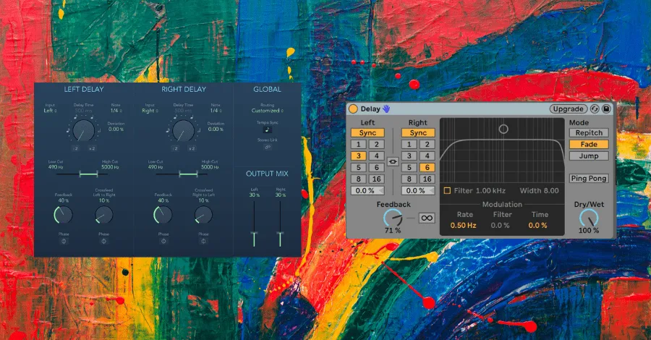Toggle the Right channel Sync button
The height and width of the screenshot is (340, 651).
coord(418,133)
